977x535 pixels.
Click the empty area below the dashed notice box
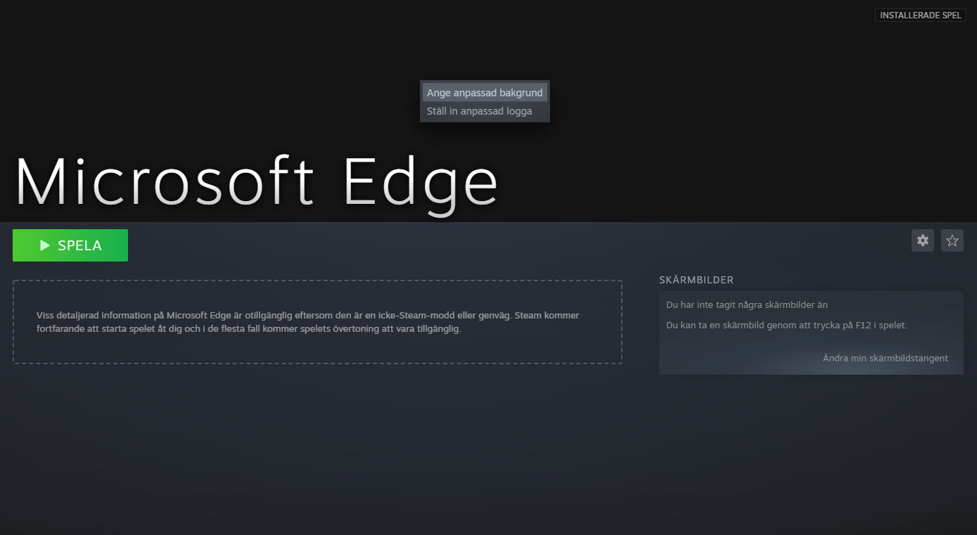[317, 443]
